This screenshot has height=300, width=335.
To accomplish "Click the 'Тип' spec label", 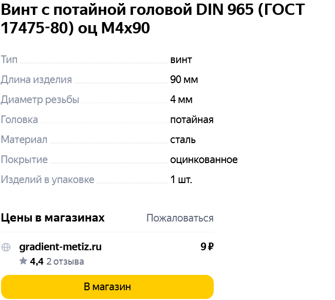I will click(9, 59).
